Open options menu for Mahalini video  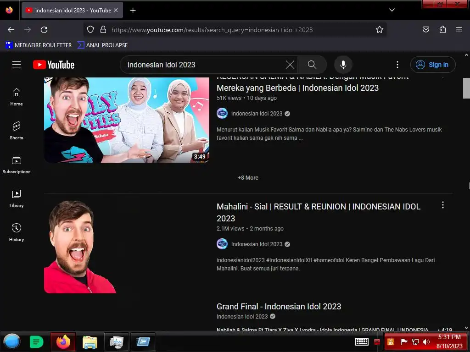(x=443, y=205)
